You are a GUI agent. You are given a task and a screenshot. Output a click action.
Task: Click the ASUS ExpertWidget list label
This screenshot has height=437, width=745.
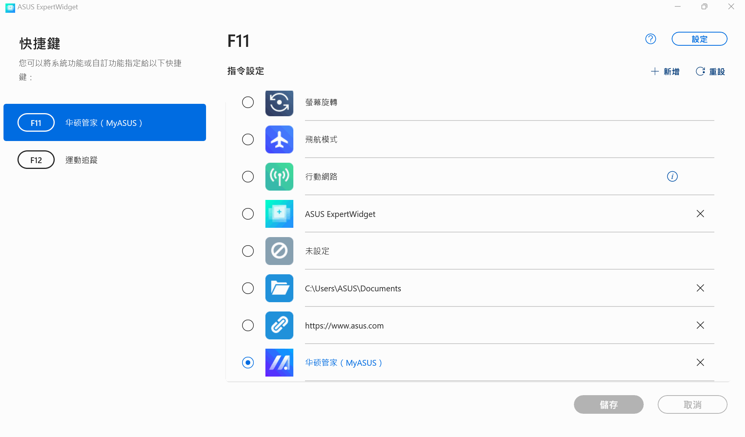coord(340,214)
